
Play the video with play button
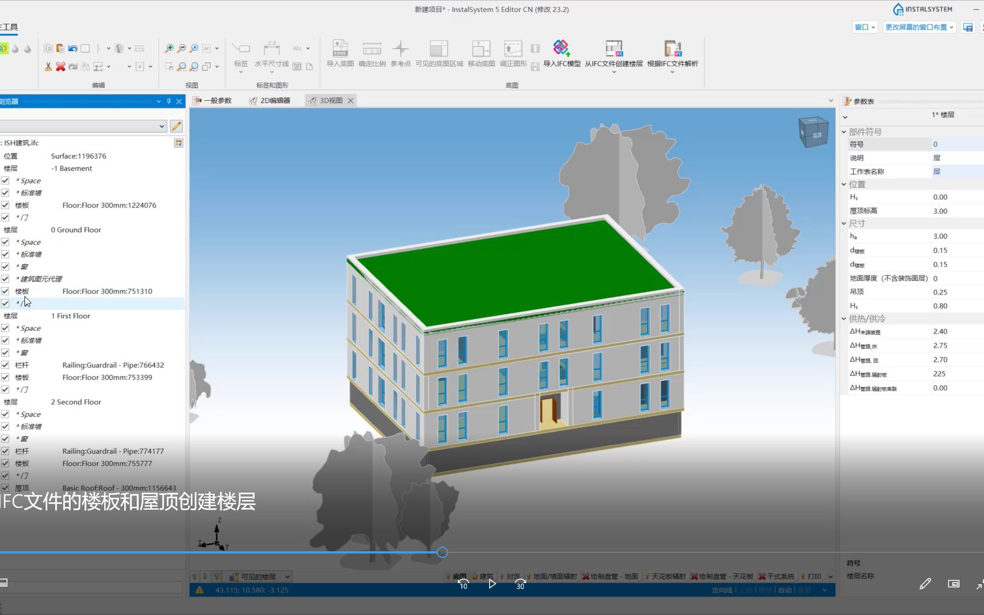[492, 584]
